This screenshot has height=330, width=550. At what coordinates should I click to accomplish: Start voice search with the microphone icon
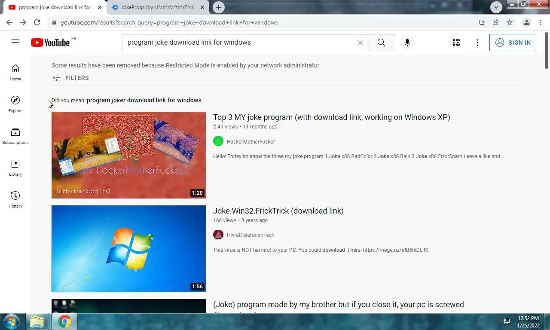tap(407, 43)
